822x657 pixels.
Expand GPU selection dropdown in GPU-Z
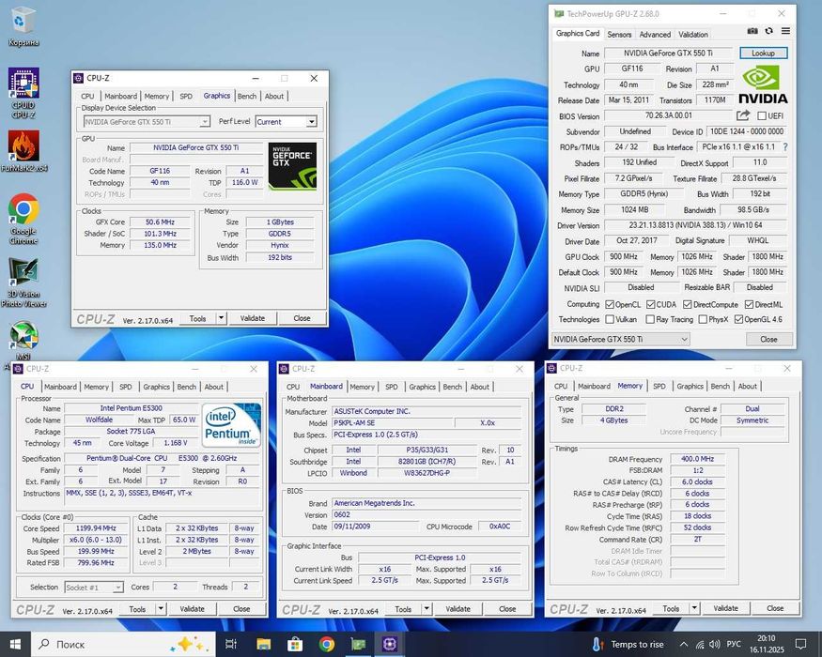pyautogui.click(x=683, y=339)
